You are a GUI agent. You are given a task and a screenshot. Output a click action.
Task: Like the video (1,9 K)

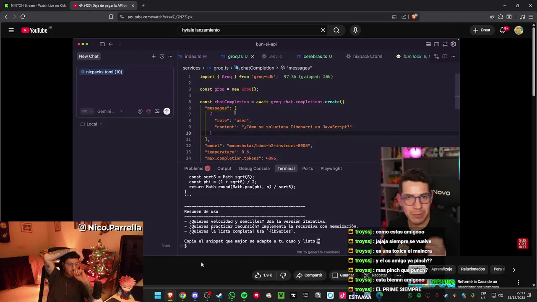click(263, 275)
